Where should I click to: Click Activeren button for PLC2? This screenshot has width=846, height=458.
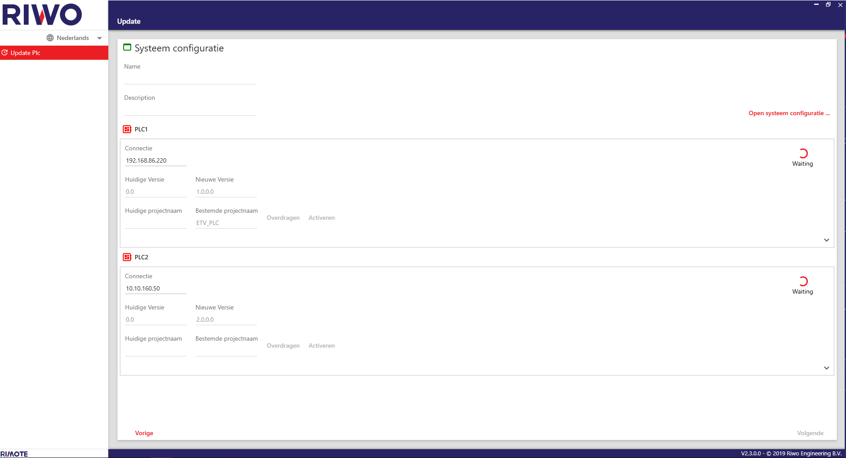coord(322,345)
